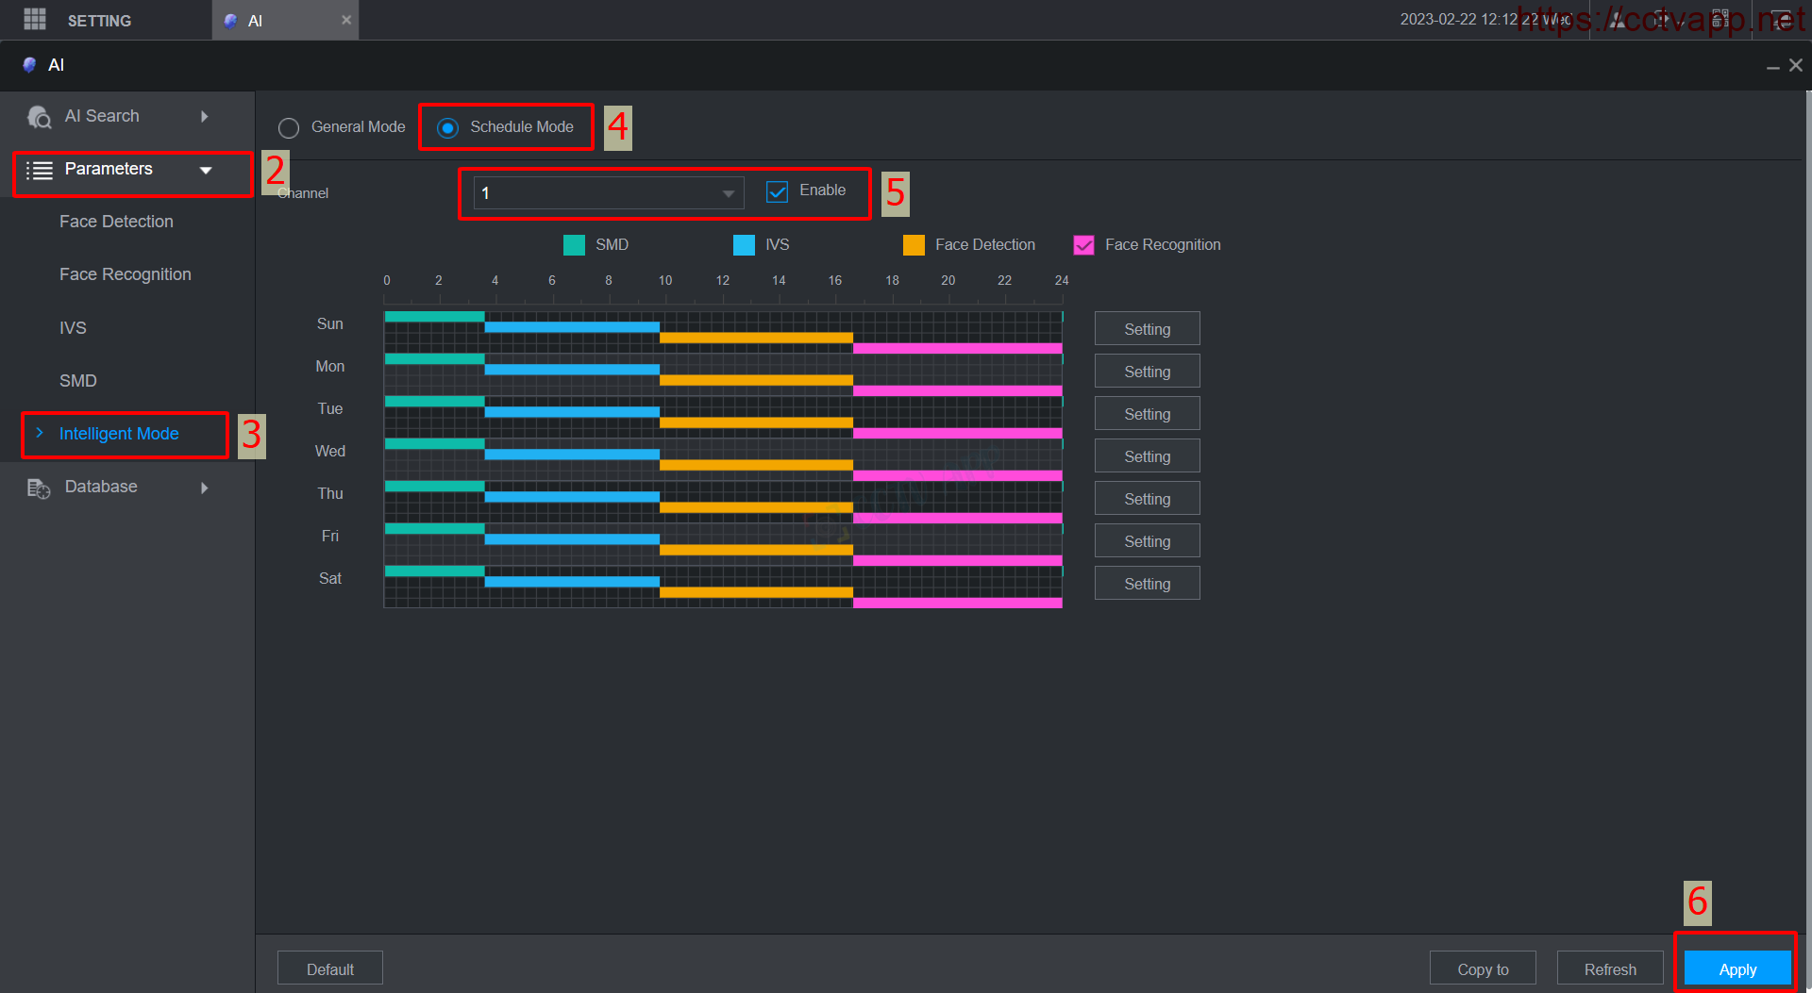
Task: Open Setting for Wednesday schedule
Action: click(1147, 456)
